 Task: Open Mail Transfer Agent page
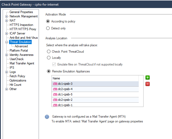(x=22, y=63)
